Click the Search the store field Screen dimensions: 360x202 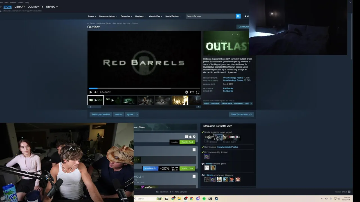pos(211,16)
